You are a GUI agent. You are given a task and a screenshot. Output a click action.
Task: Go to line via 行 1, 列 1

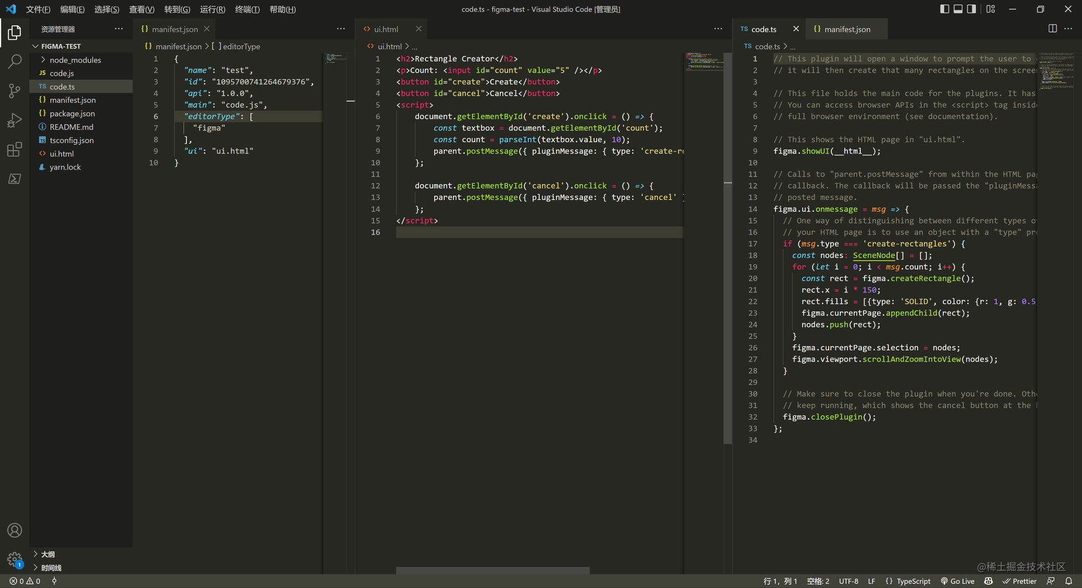tap(781, 581)
